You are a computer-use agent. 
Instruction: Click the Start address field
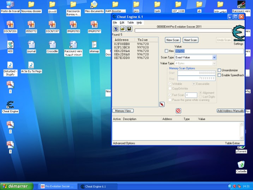pos(196,73)
